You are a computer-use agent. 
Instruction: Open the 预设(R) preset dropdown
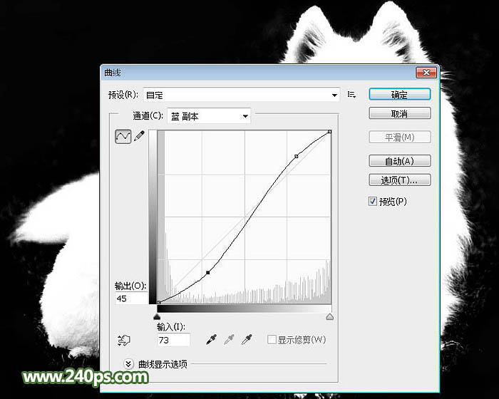click(242, 95)
